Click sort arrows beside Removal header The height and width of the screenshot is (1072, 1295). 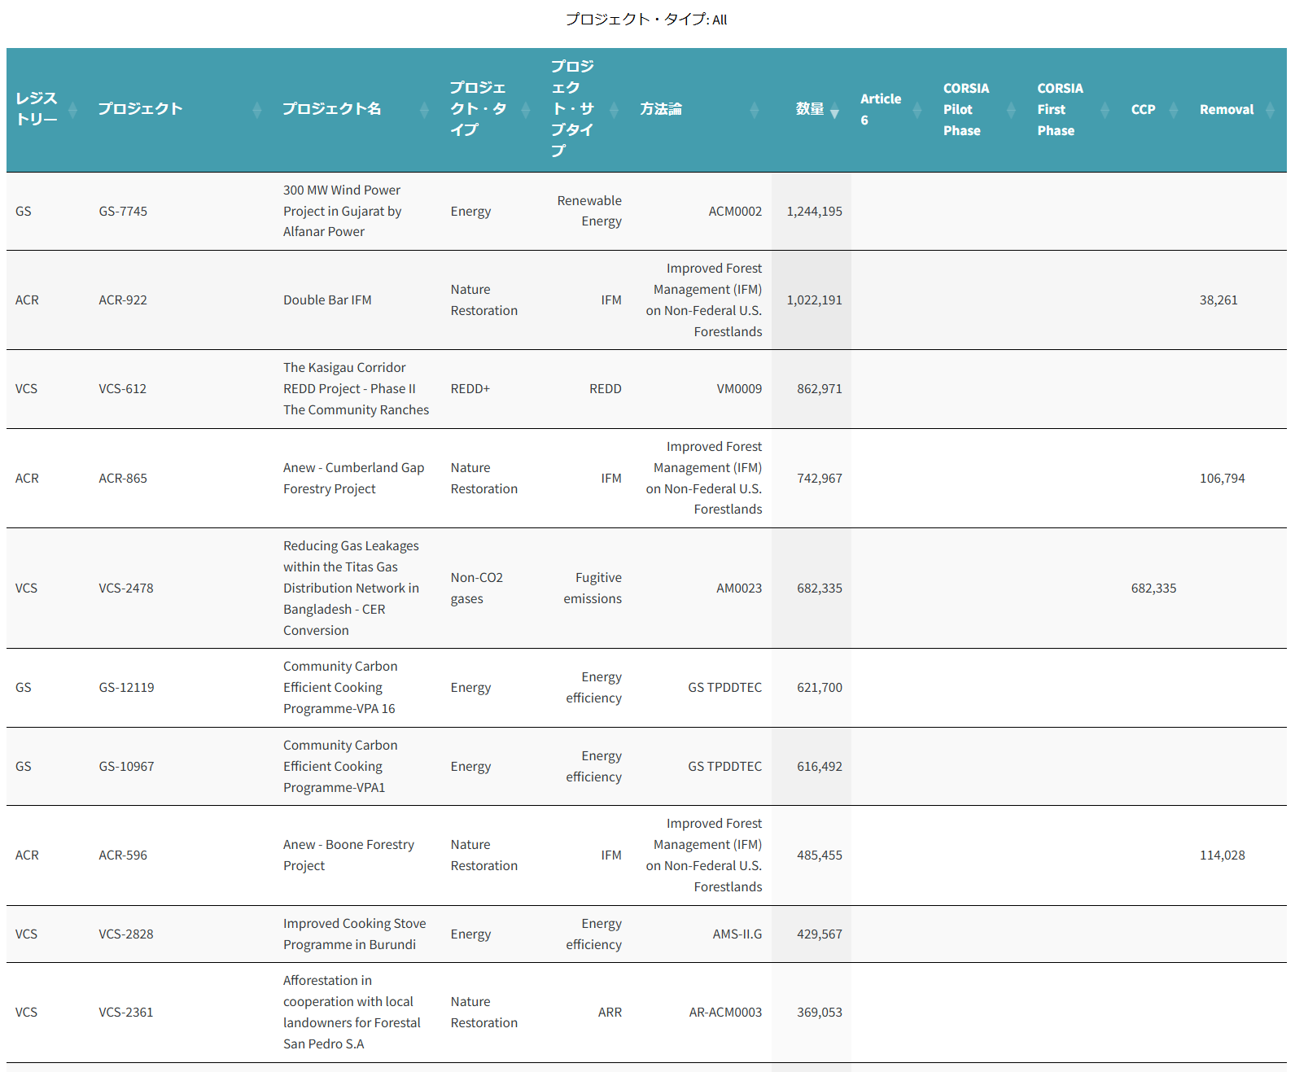point(1270,110)
